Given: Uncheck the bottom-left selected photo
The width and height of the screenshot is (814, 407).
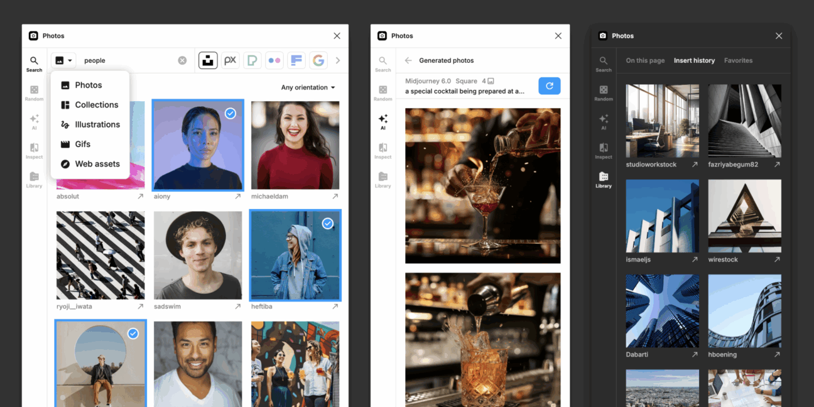Looking at the screenshot, I should pyautogui.click(x=133, y=334).
